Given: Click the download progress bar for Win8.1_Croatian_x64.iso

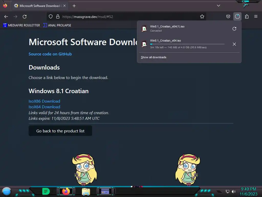Looking at the screenshot, I should (187, 44).
